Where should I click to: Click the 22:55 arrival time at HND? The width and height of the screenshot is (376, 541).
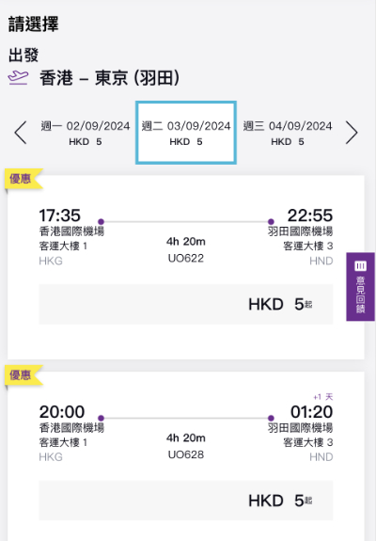coord(310,215)
